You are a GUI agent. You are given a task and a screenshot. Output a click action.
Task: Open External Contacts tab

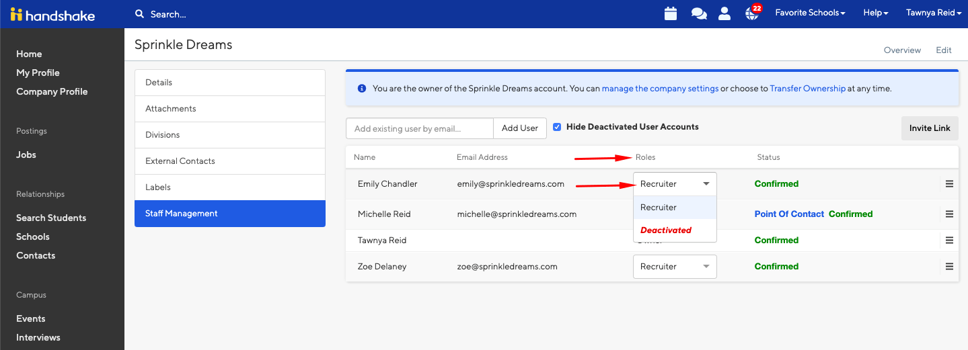(230, 161)
